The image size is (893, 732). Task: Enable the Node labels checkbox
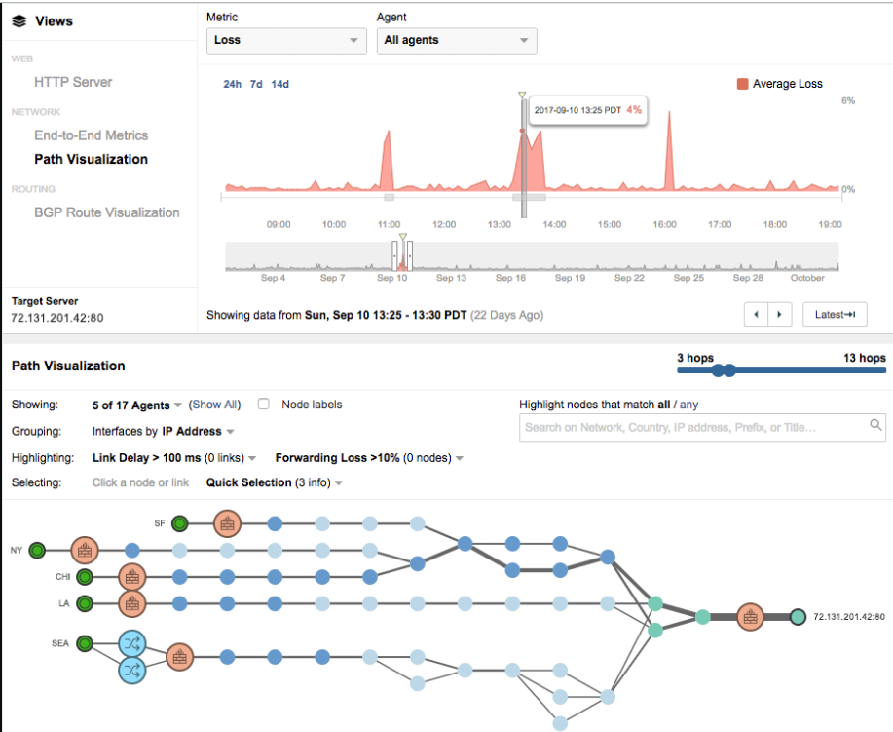click(x=263, y=405)
